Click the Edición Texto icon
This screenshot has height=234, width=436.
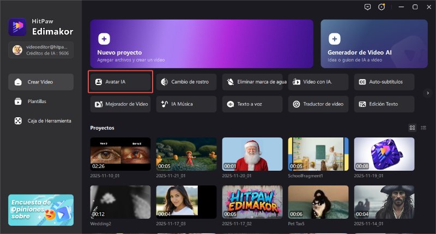click(x=362, y=104)
